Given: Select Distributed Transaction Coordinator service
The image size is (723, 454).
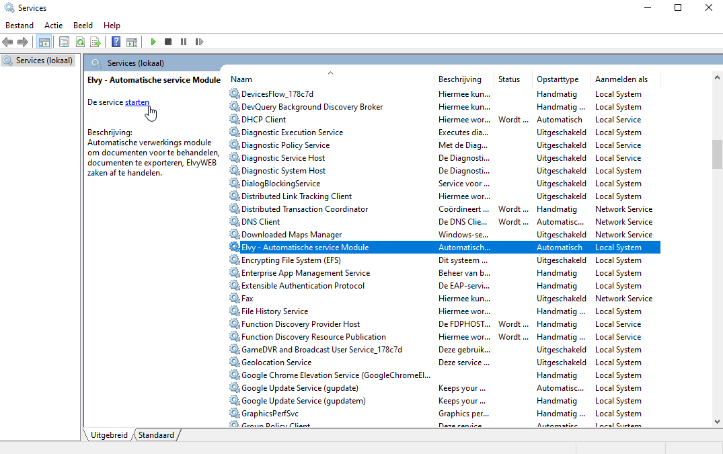Looking at the screenshot, I should (x=445, y=209).
